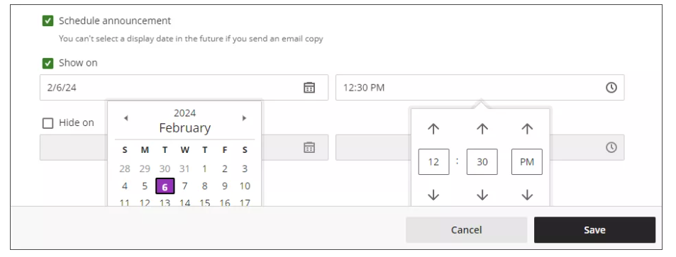Viewport: 676px width, 257px height.
Task: Increase the hour with up arrow
Action: click(433, 128)
